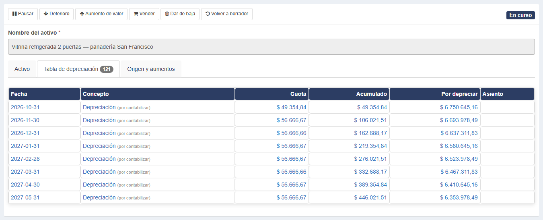Open the 2027-04-30 date link

click(25, 185)
